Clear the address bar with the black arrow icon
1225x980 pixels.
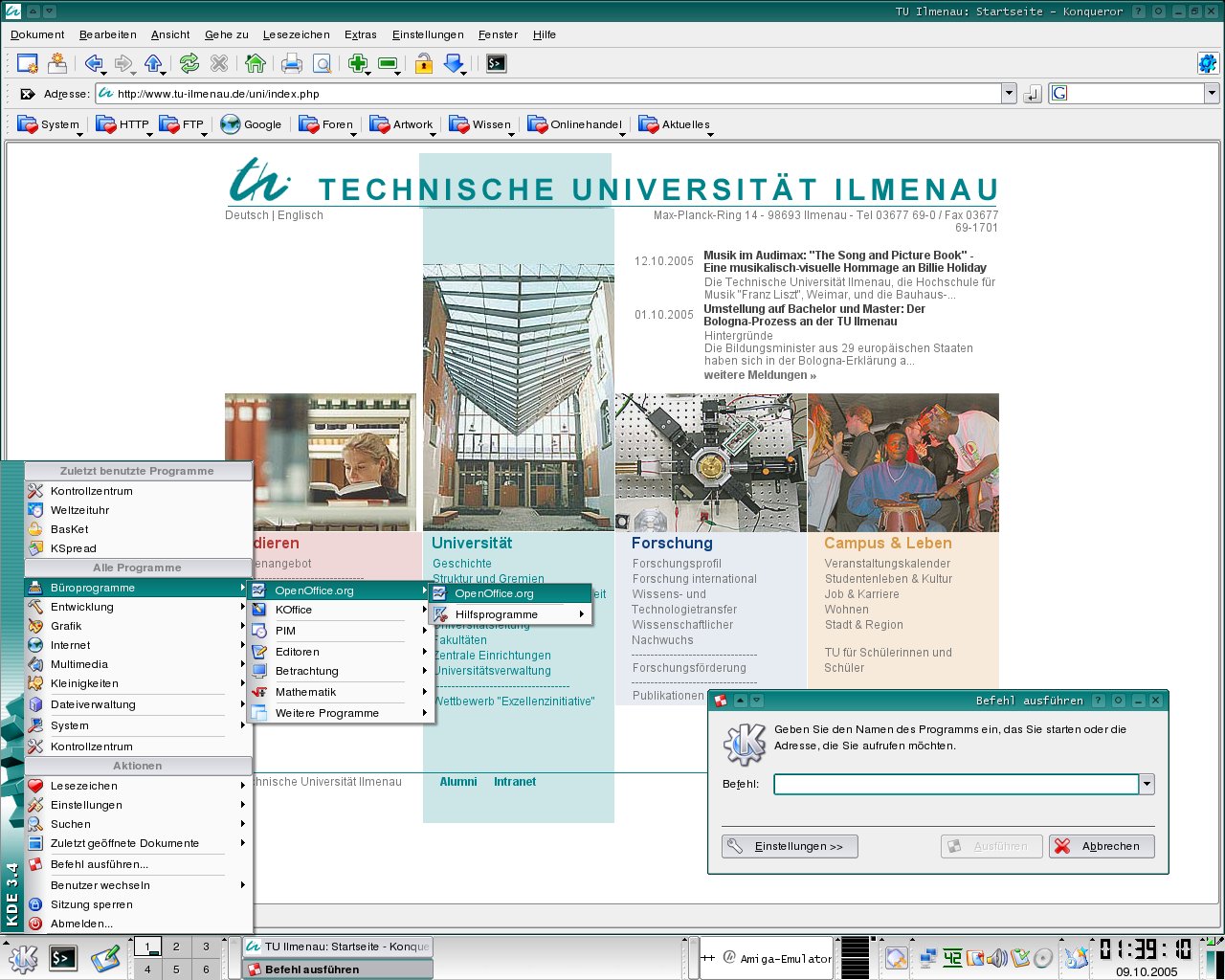pos(28,94)
